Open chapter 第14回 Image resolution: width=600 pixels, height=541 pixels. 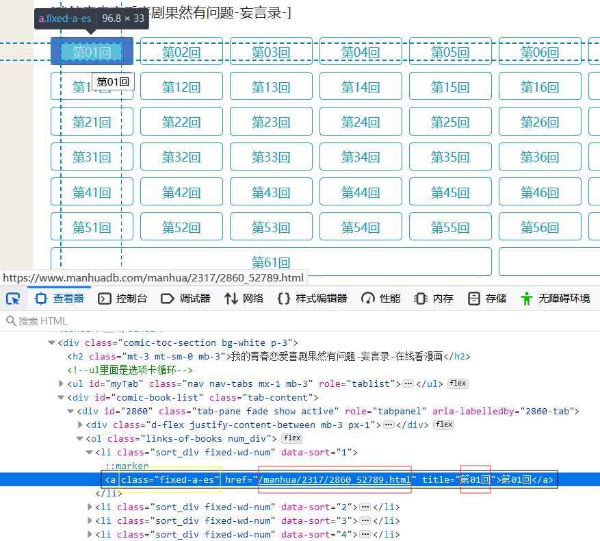(x=361, y=86)
